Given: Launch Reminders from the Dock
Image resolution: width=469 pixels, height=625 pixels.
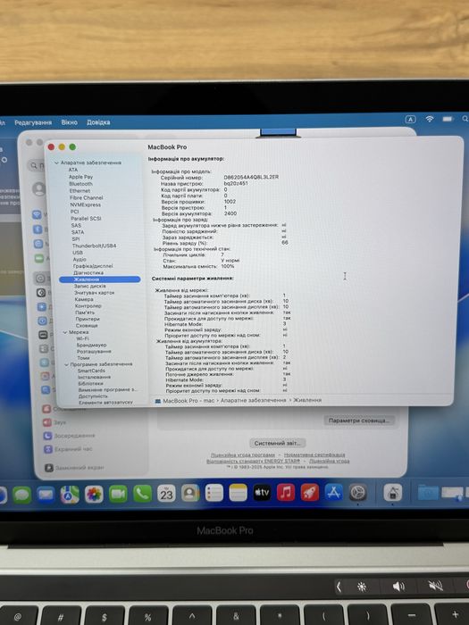Looking at the screenshot, I should 214,493.
